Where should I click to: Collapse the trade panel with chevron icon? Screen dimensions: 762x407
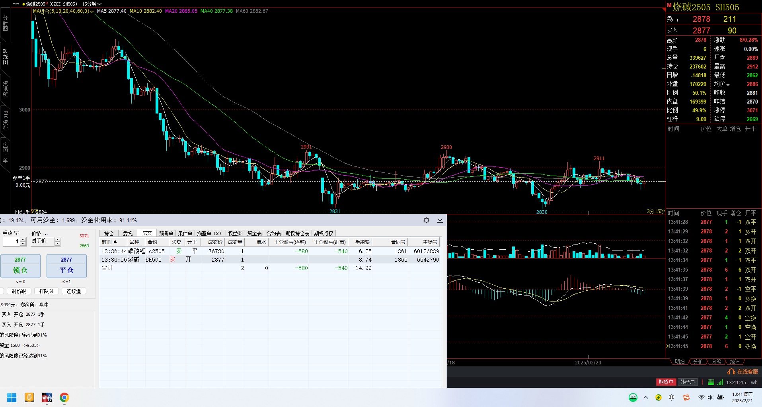coord(440,220)
